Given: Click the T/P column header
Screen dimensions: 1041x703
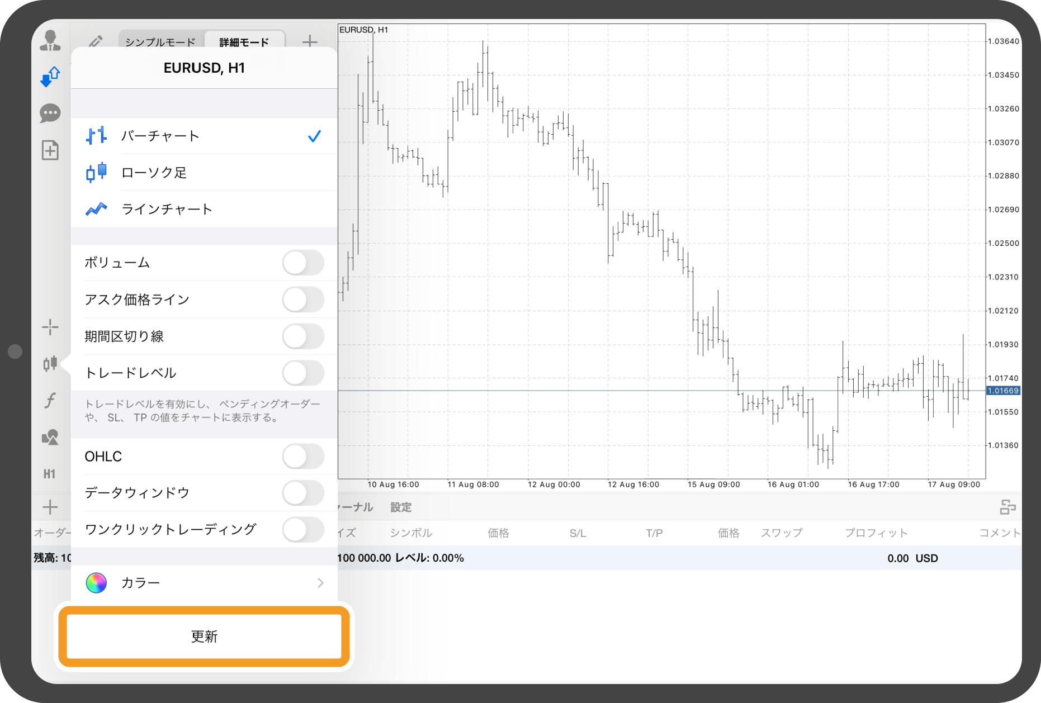Looking at the screenshot, I should pyautogui.click(x=654, y=533).
